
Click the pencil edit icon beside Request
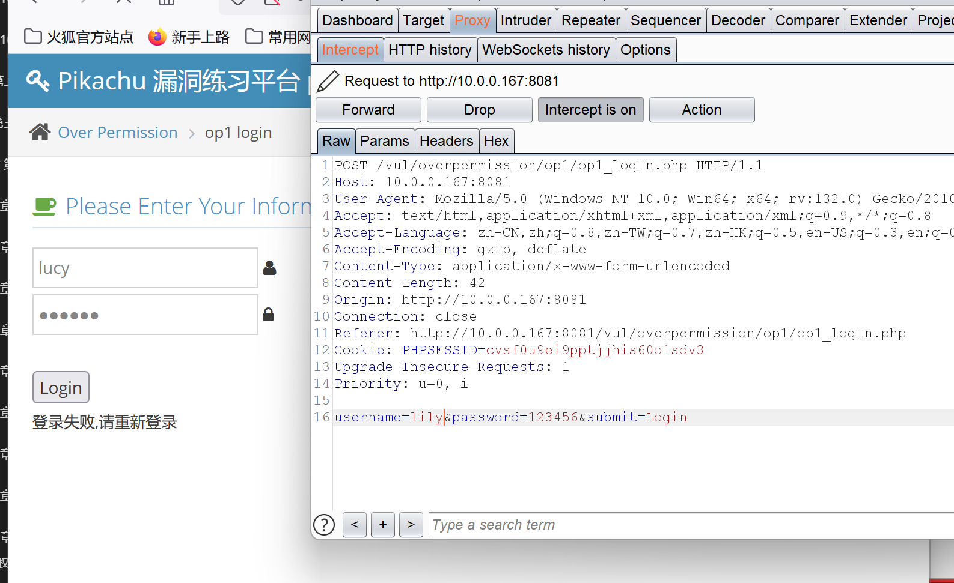[x=328, y=81]
